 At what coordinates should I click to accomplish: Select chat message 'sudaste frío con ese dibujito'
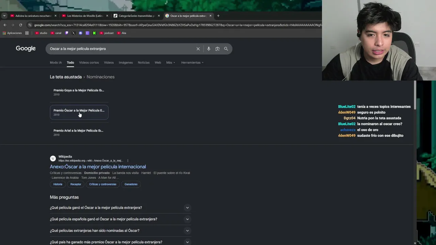coord(380,135)
